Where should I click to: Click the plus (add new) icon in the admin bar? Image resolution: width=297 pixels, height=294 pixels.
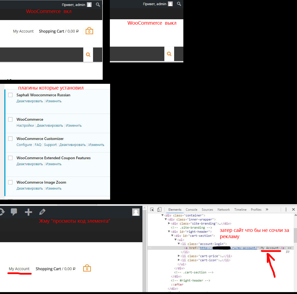[28, 212]
